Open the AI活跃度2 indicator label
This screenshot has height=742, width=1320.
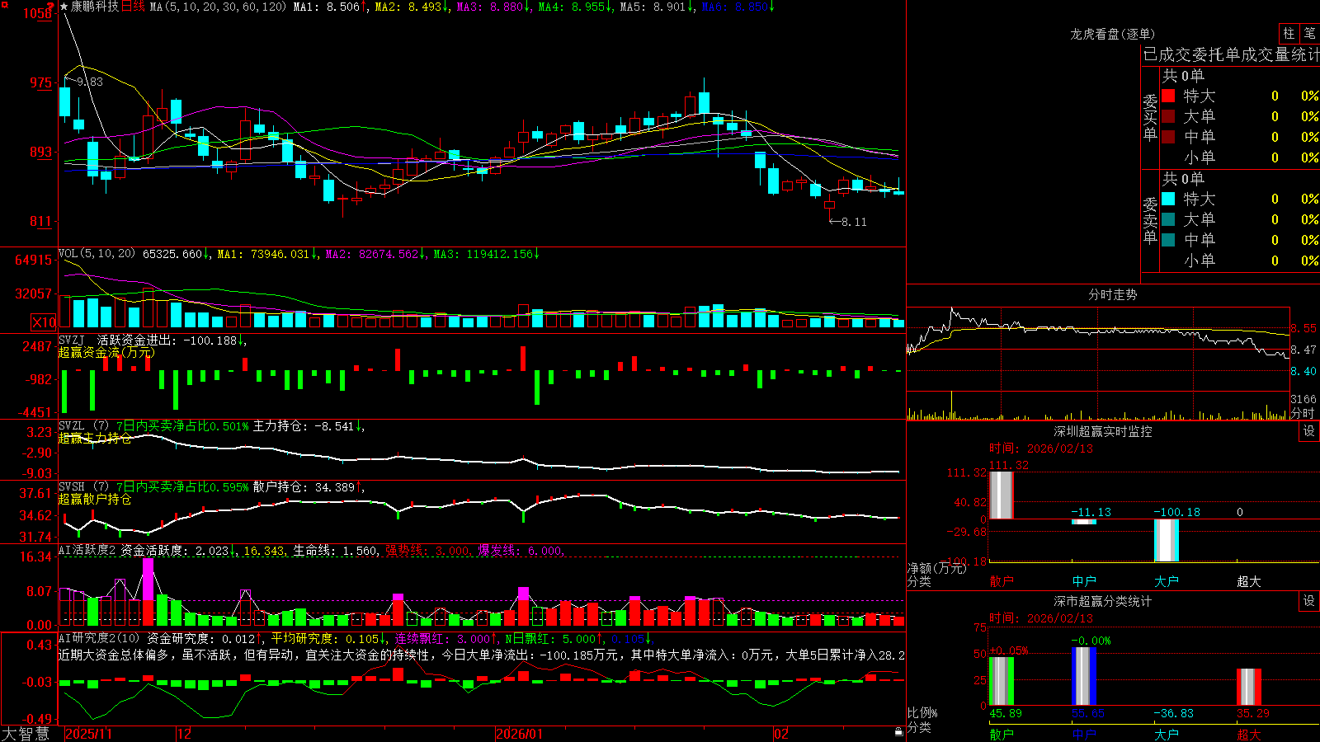[x=87, y=551]
